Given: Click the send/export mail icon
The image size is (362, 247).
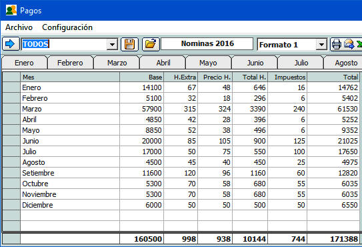Looking at the screenshot, I should click(349, 44).
